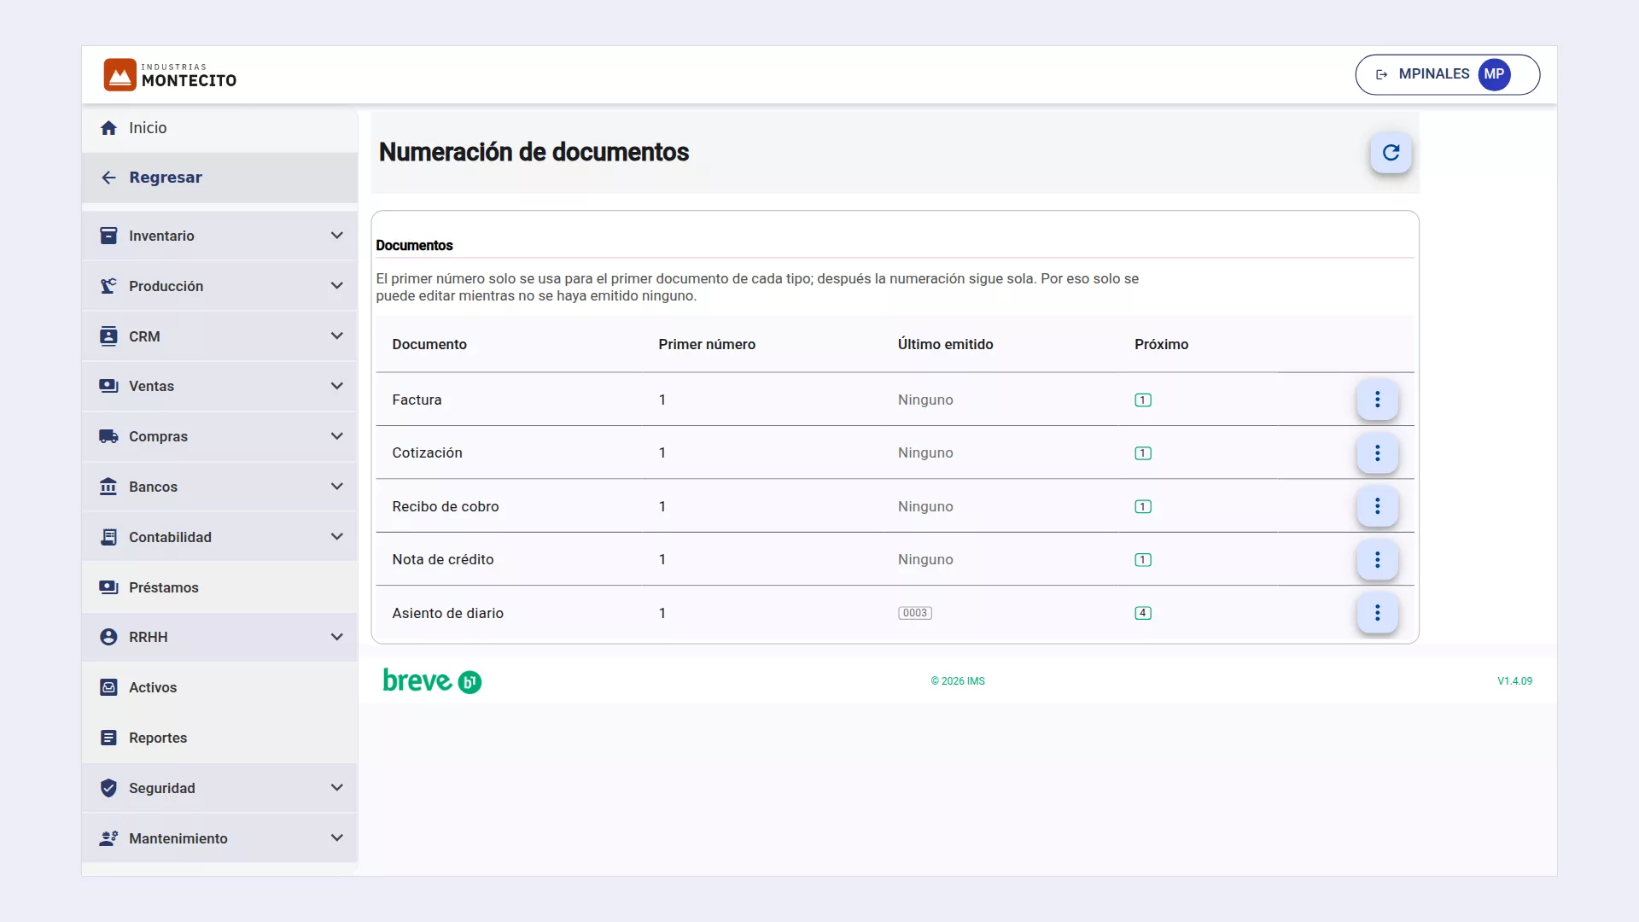This screenshot has width=1639, height=922.
Task: Click the Bancos building icon
Action: 108,487
